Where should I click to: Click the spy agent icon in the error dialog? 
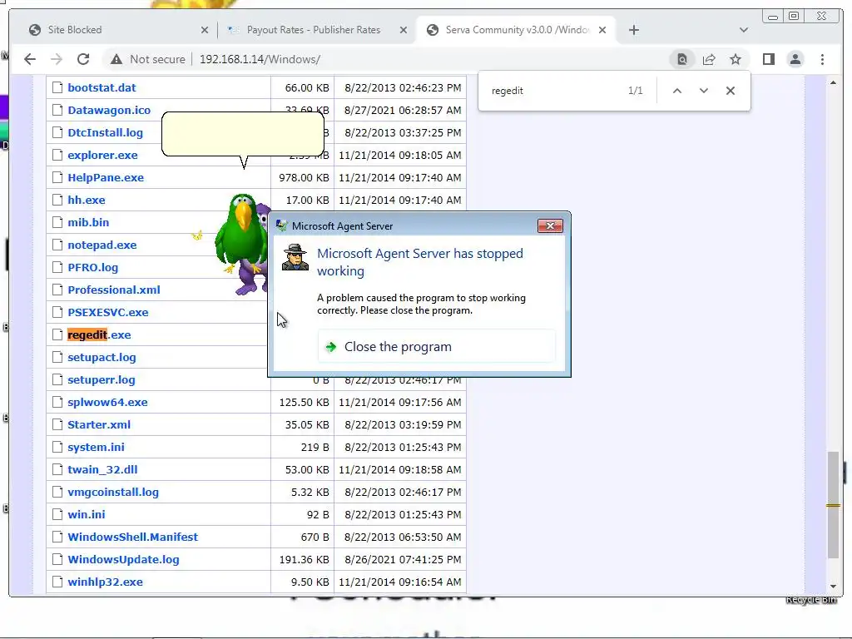tap(295, 258)
